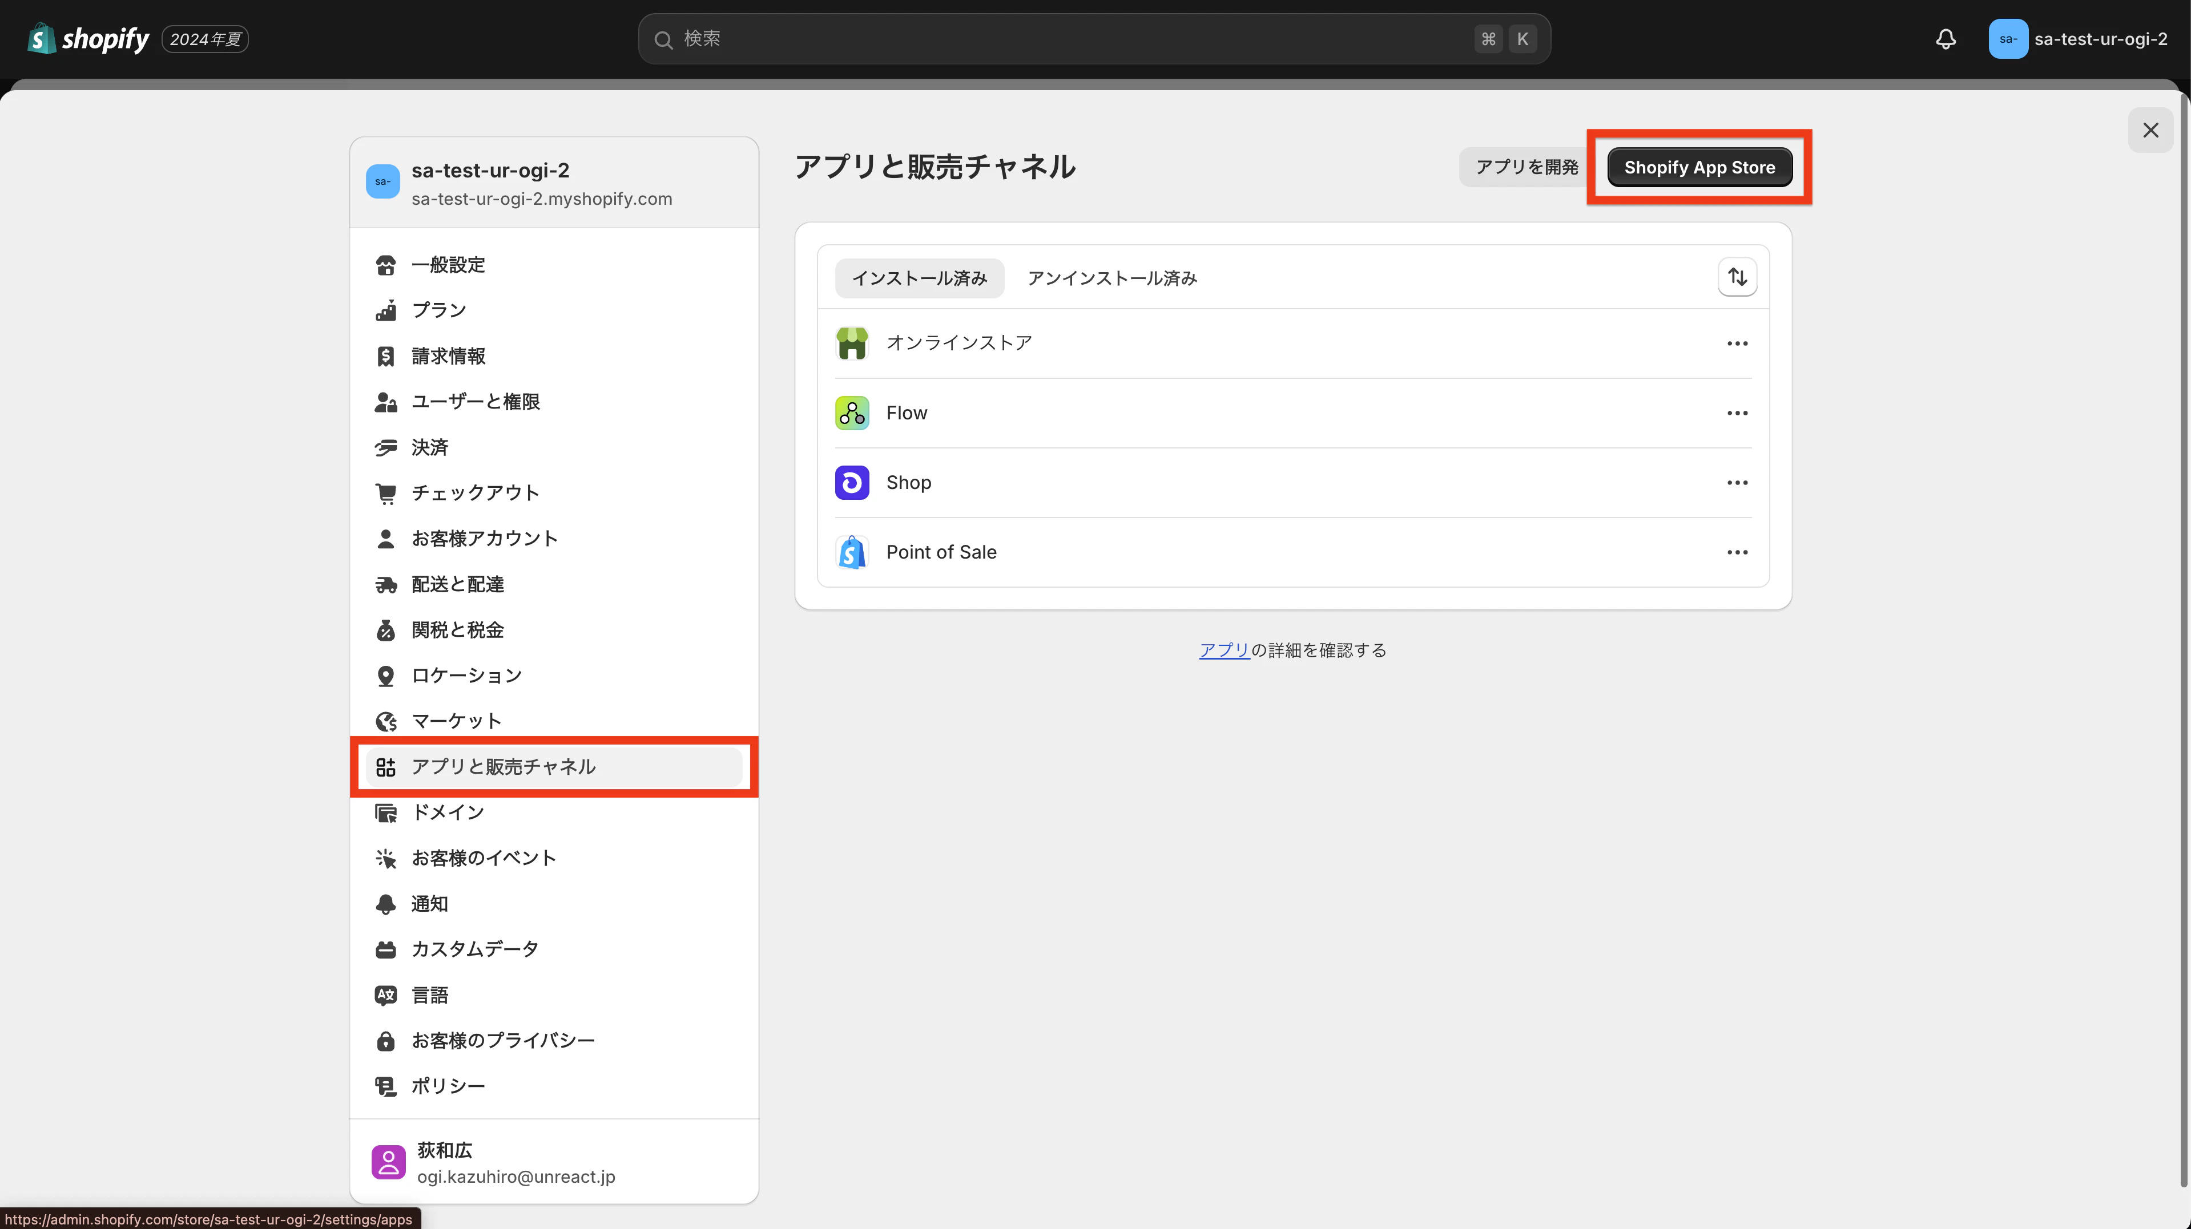2191x1229 pixels.
Task: Click the ロケーション pin icon
Action: pyautogui.click(x=385, y=676)
